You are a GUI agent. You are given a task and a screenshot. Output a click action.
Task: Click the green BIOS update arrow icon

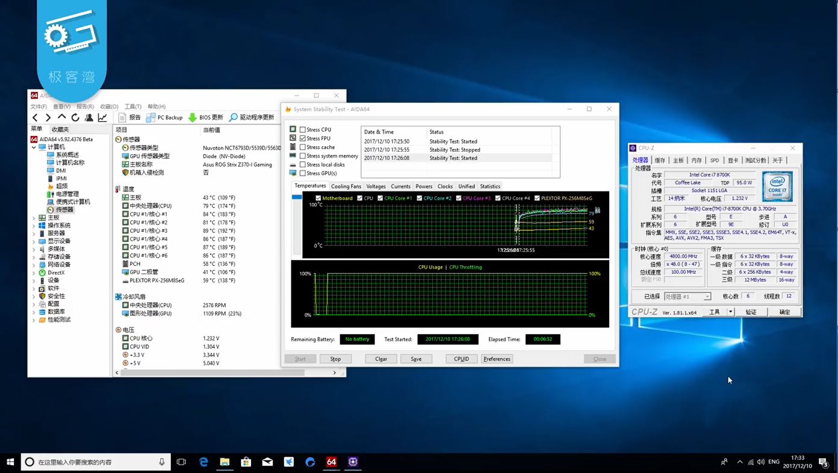193,117
